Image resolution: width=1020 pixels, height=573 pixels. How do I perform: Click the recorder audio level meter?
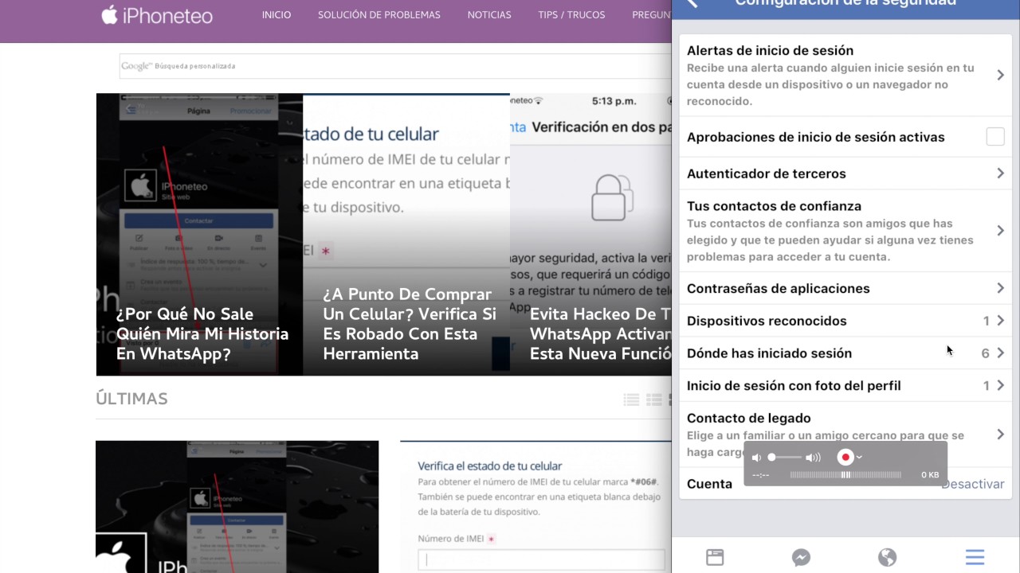(x=845, y=475)
